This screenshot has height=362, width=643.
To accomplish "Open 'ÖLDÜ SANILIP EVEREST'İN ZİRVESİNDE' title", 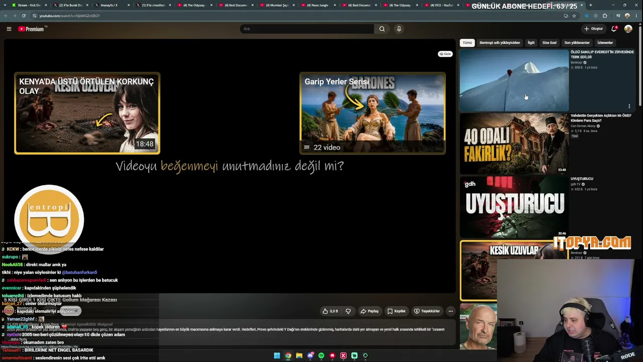I will 602,54.
